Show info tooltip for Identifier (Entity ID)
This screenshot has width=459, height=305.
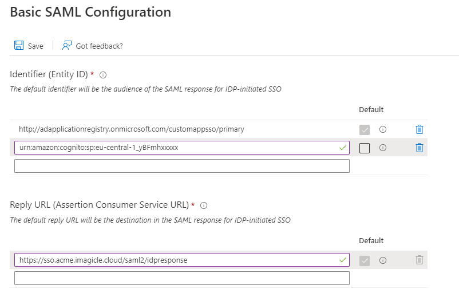coord(103,74)
